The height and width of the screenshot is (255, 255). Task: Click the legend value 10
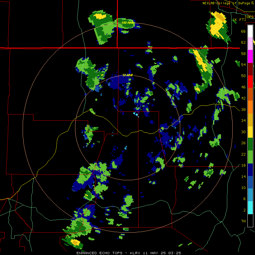243,188
